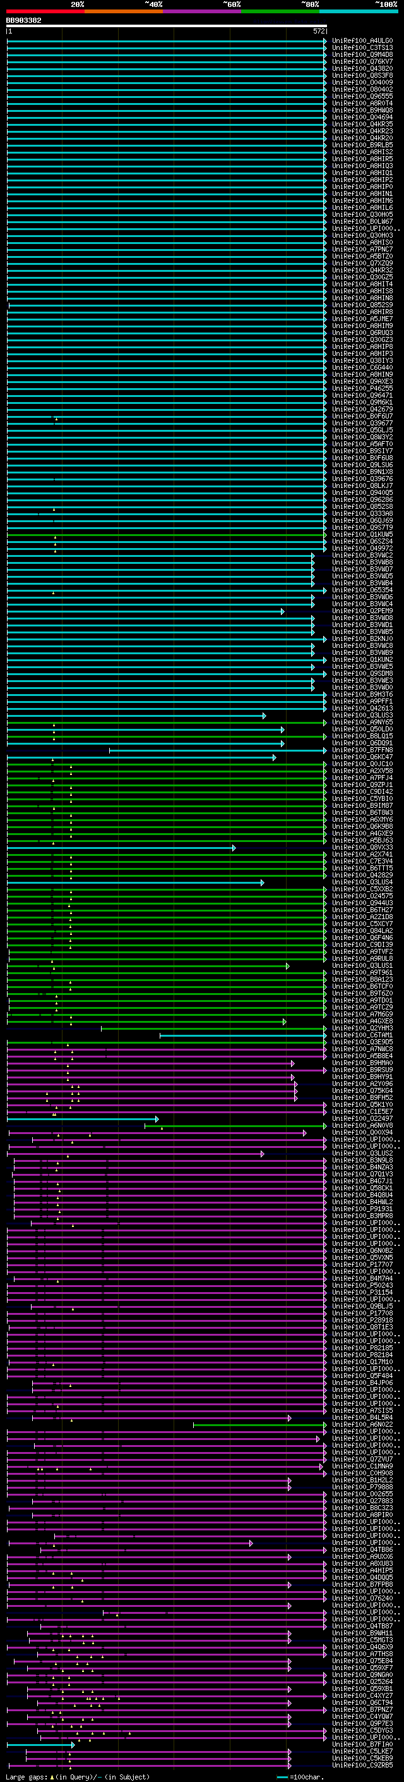Click the purple ~60% identity legend bar

pyautogui.click(x=201, y=11)
